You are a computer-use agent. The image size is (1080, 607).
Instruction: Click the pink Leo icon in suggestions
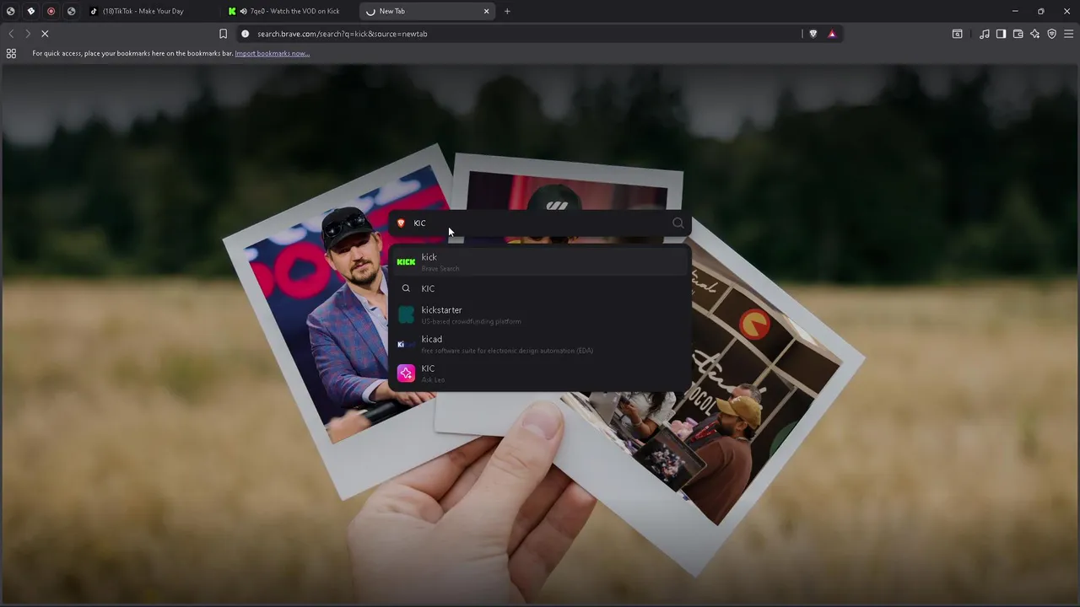(406, 373)
